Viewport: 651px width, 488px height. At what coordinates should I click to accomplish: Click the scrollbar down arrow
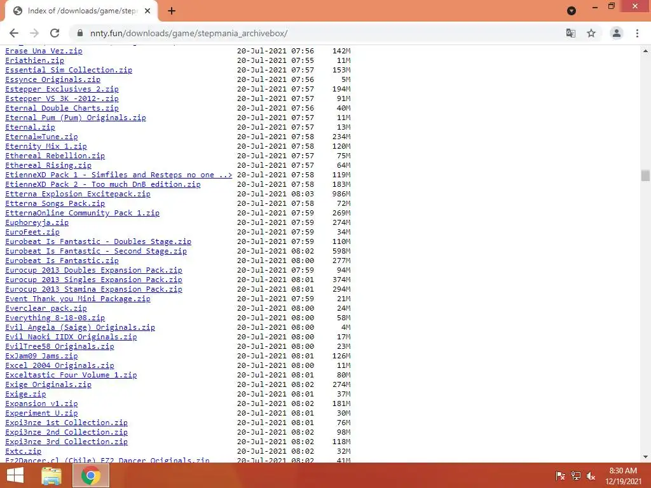click(645, 457)
